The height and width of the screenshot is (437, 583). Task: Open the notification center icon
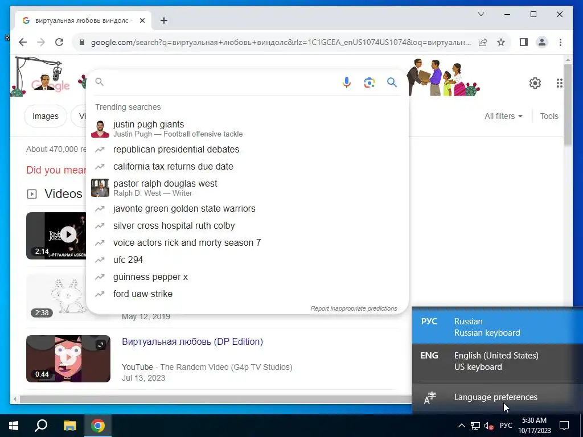pyautogui.click(x=564, y=426)
